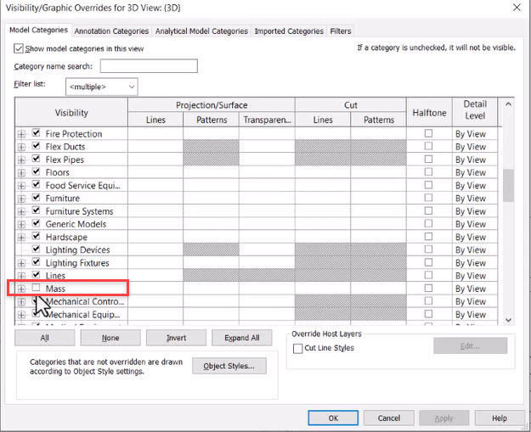Open Help for this dialog
Image resolution: width=531 pixels, height=432 pixels.
[500, 418]
